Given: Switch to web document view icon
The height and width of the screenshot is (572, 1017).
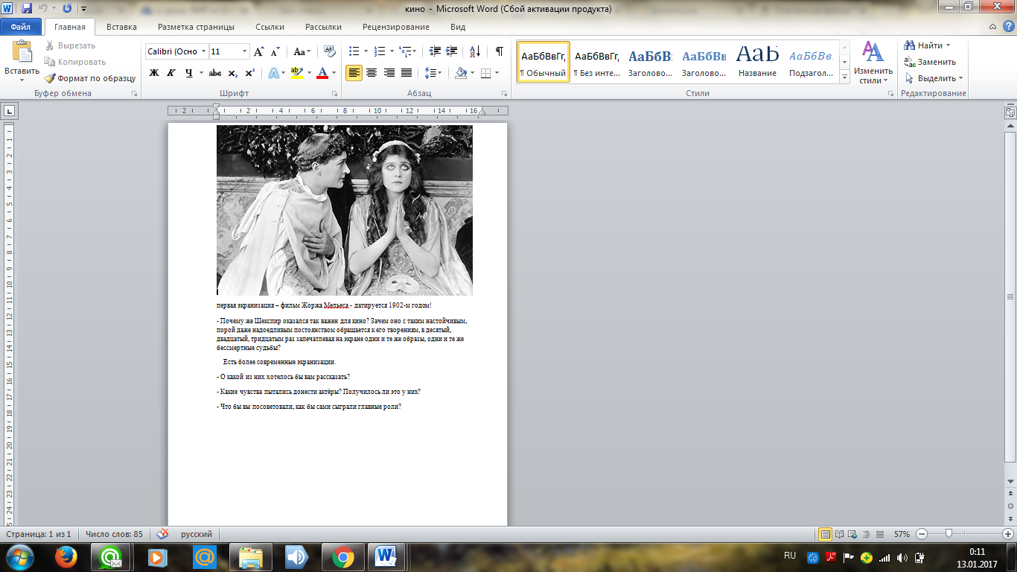Looking at the screenshot, I should tap(852, 534).
